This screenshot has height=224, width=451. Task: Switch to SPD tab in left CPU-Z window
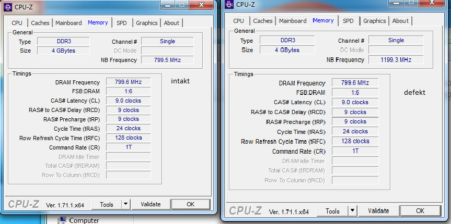[x=122, y=23]
